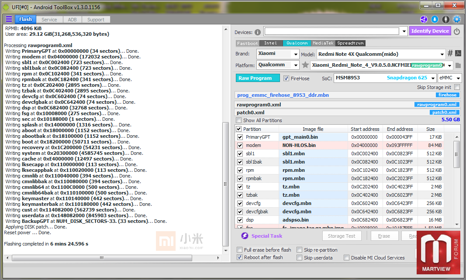Uncheck the sbl1bak partition checkbox
466x280 pixels.
pos(240,162)
